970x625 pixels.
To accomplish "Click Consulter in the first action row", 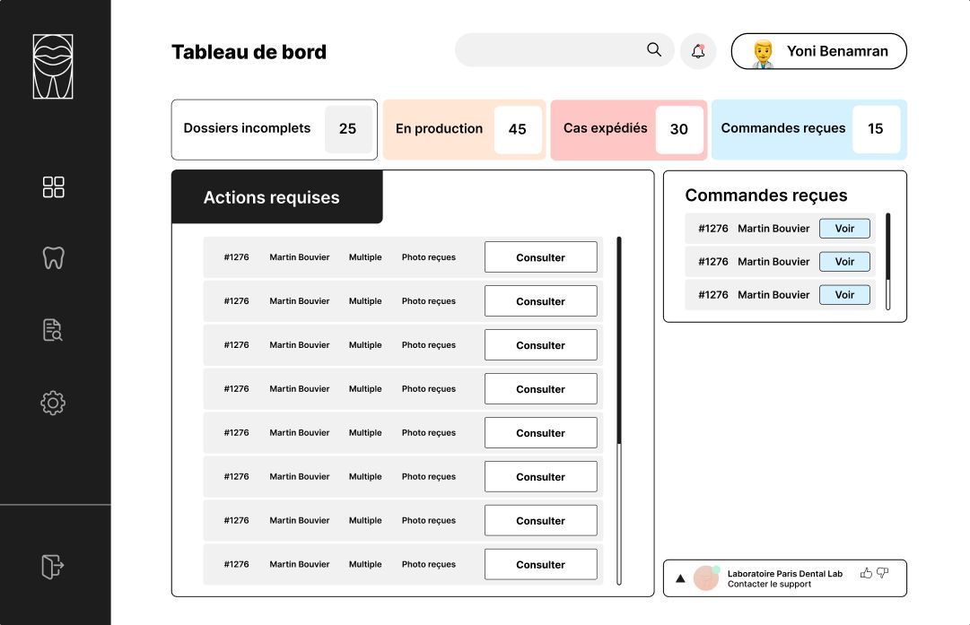I will tap(540, 257).
